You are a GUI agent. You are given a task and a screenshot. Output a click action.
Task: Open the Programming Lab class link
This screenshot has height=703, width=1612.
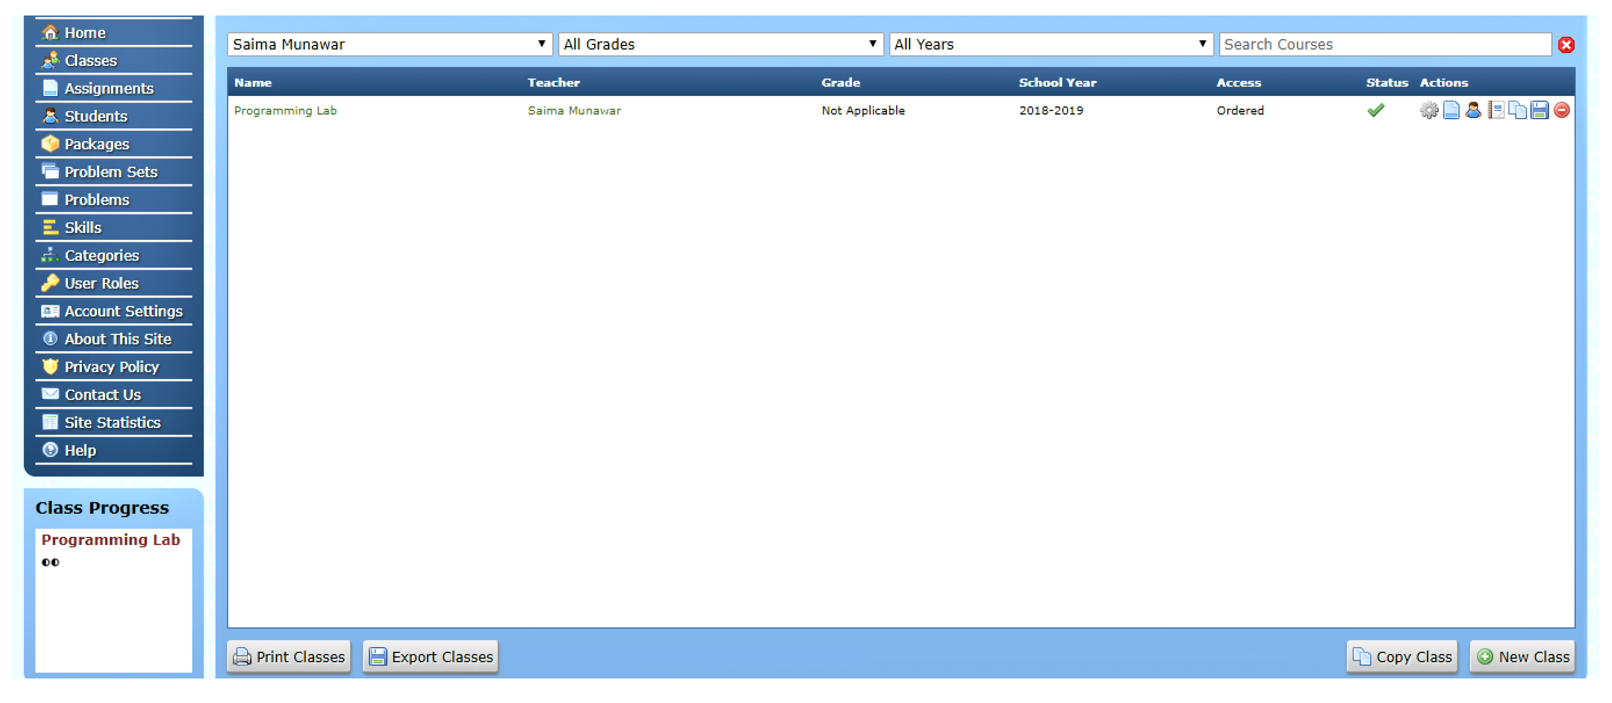285,111
